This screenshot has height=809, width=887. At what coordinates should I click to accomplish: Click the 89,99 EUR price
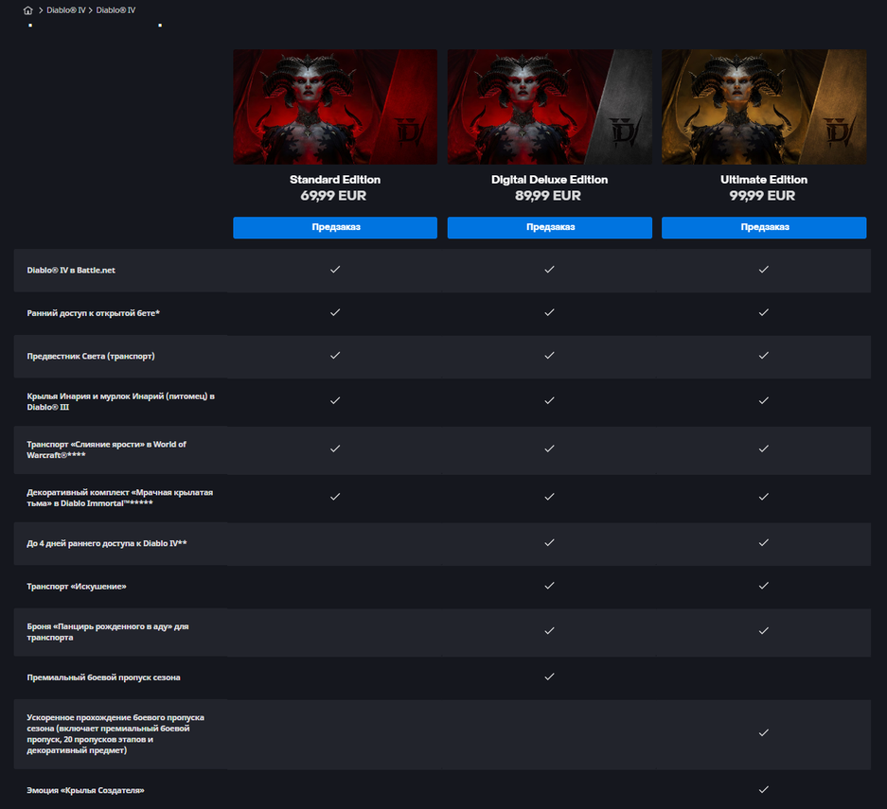click(x=547, y=196)
